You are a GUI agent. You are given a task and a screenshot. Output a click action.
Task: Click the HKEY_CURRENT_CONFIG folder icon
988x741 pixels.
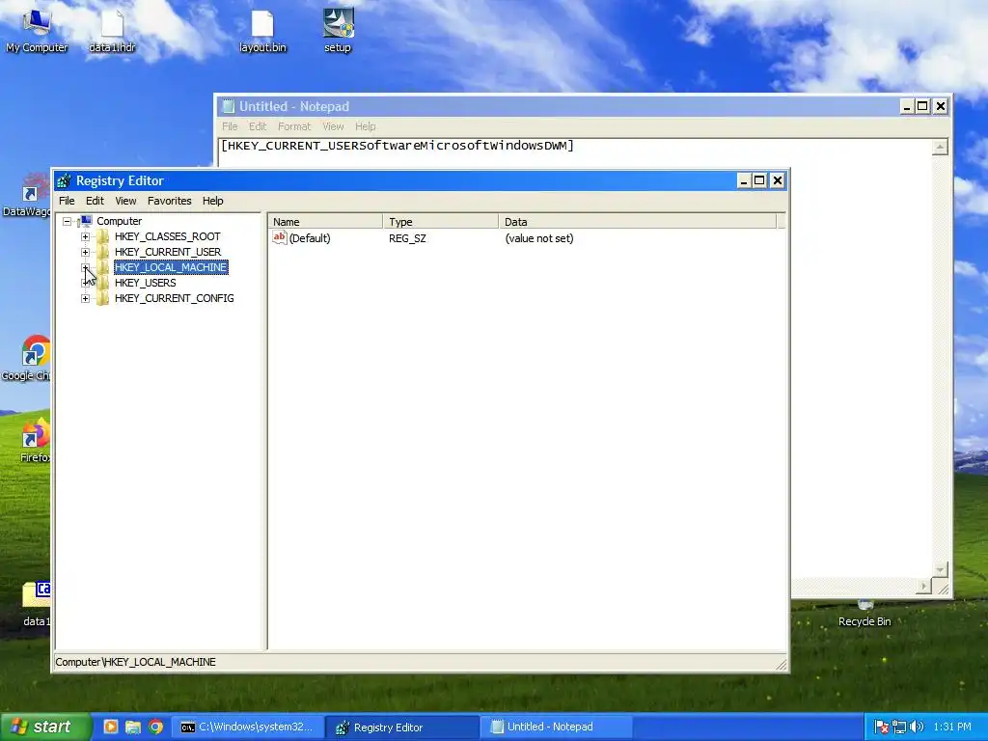[102, 299]
